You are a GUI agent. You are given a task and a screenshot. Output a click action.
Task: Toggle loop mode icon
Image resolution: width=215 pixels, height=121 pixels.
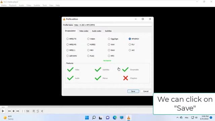(x=38, y=111)
